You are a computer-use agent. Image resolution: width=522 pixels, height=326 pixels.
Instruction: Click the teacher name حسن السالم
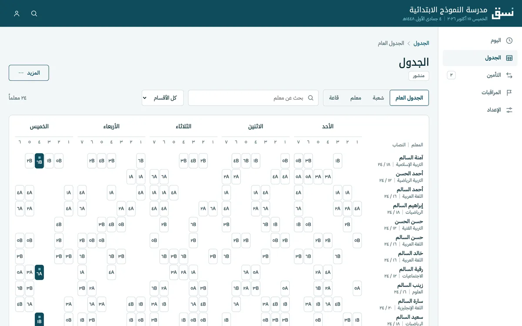point(410,237)
